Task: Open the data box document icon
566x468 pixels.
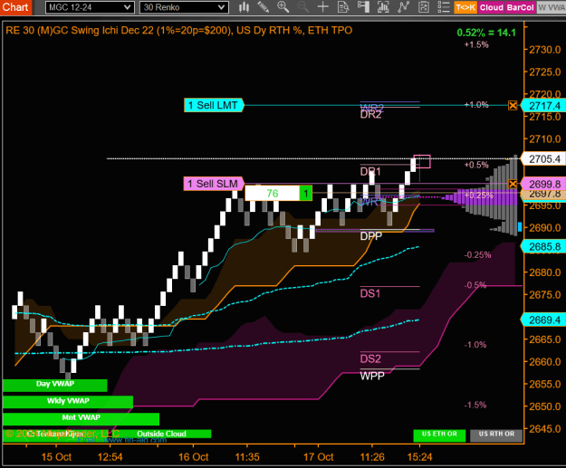Action: 343,7
